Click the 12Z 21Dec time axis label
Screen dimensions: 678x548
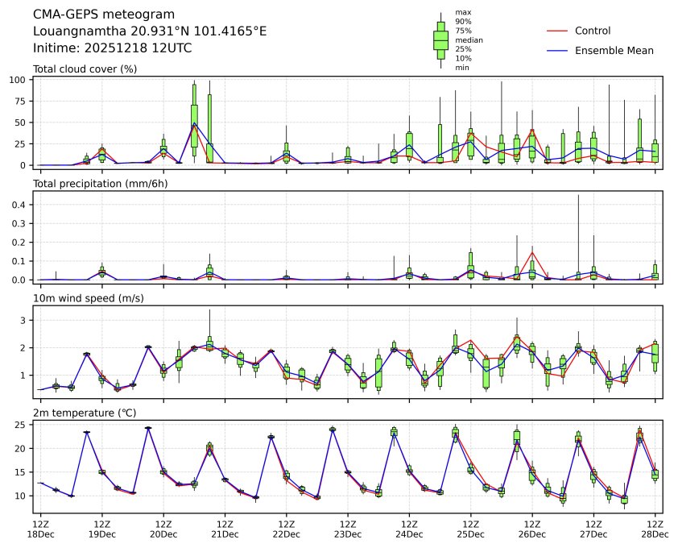point(225,529)
